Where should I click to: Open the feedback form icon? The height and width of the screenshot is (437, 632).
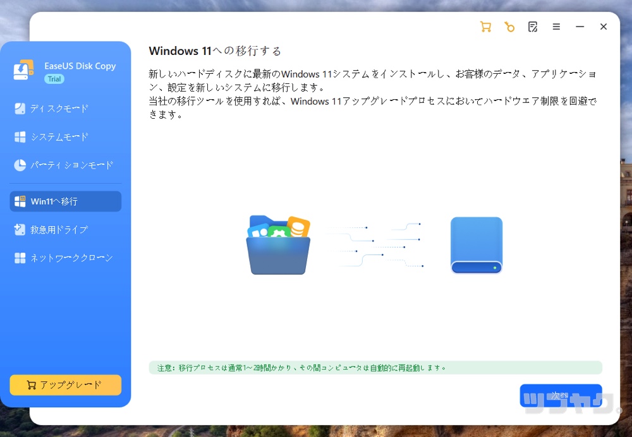(x=533, y=27)
